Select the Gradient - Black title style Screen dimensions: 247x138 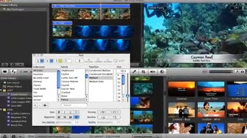[x=181, y=110]
